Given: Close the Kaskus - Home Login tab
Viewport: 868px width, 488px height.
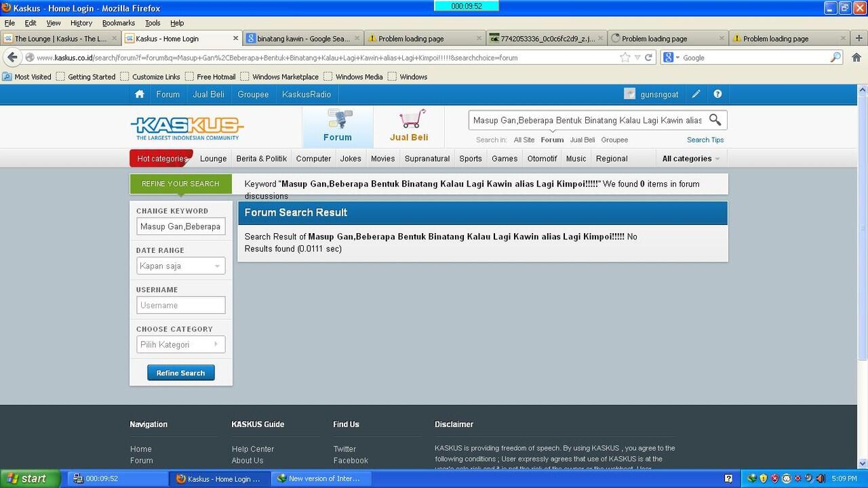Looking at the screenshot, I should [x=236, y=39].
